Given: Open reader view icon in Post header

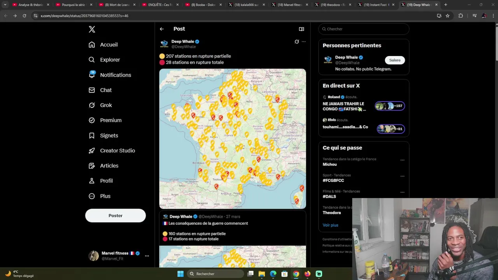Looking at the screenshot, I should (x=301, y=29).
